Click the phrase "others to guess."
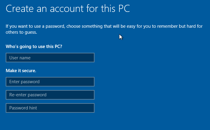Viewport: 210px width, 130px height. coord(21,32)
